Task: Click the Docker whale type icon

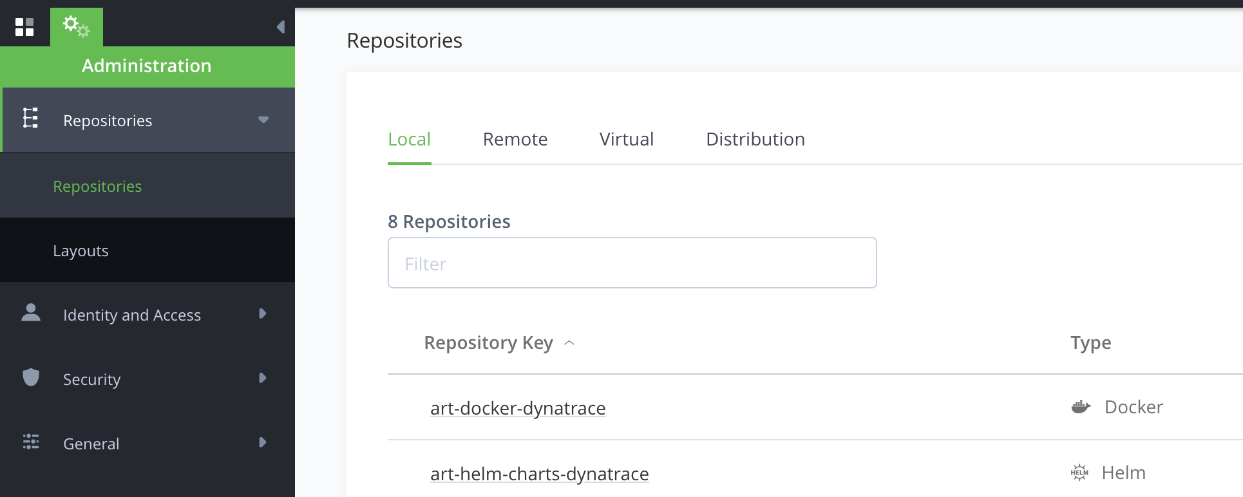Action: 1080,407
